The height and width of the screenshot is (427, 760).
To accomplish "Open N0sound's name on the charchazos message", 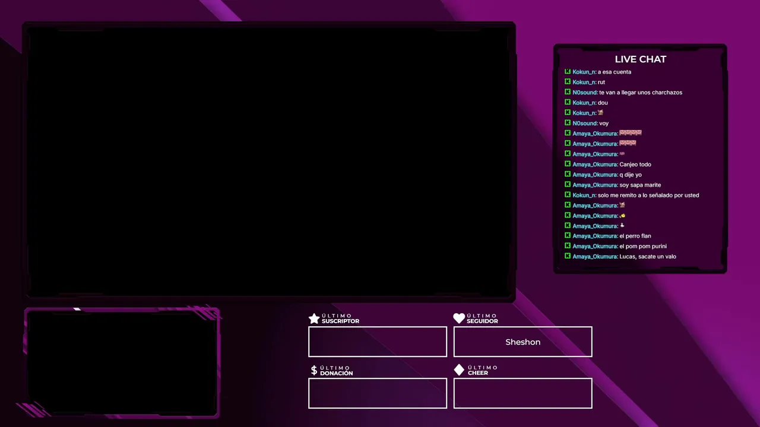I will click(x=585, y=93).
